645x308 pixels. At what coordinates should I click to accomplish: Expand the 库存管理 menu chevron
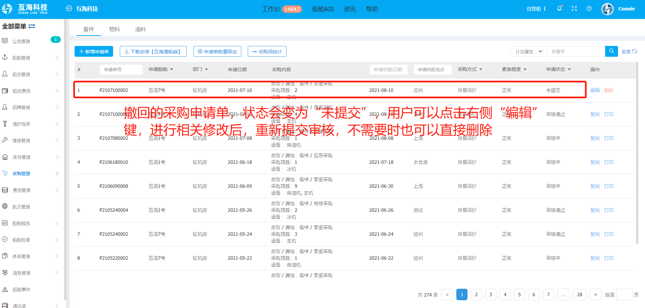[57, 157]
